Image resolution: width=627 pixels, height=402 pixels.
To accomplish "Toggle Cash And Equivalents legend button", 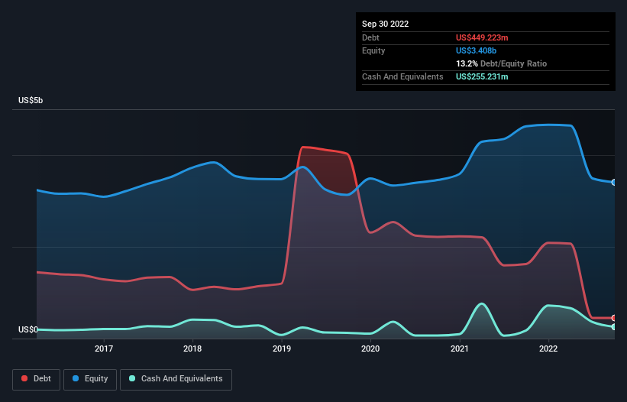I will 176,379.
